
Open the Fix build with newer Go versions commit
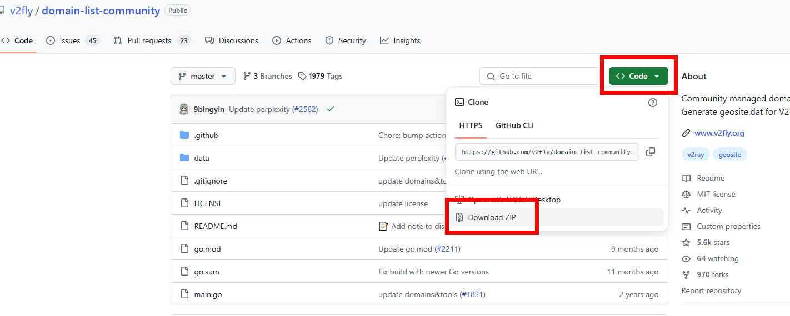pos(433,272)
